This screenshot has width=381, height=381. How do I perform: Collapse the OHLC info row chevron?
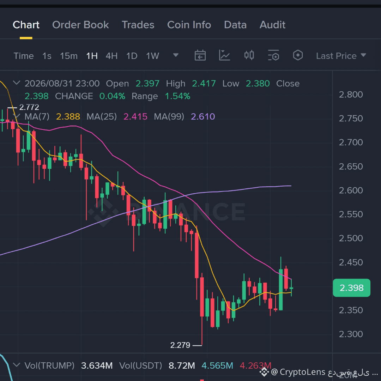tap(16, 83)
